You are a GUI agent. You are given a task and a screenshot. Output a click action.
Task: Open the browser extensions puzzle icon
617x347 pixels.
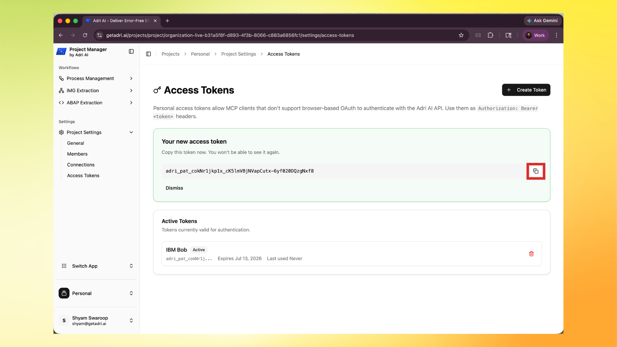tap(490, 35)
